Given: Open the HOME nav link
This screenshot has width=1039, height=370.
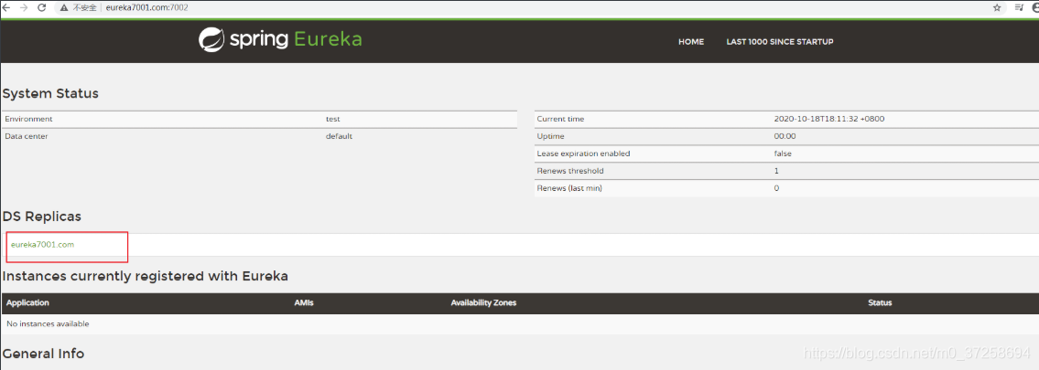Looking at the screenshot, I should click(x=691, y=42).
